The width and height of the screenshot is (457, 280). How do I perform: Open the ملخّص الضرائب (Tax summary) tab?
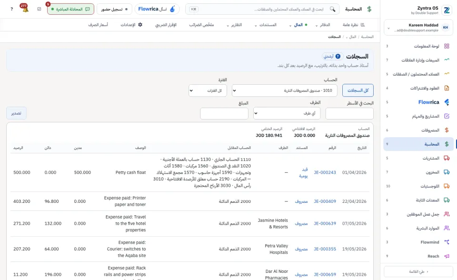[x=201, y=25]
